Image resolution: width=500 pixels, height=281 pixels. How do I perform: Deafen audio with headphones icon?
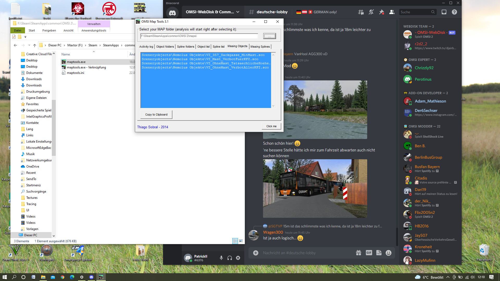click(x=229, y=258)
